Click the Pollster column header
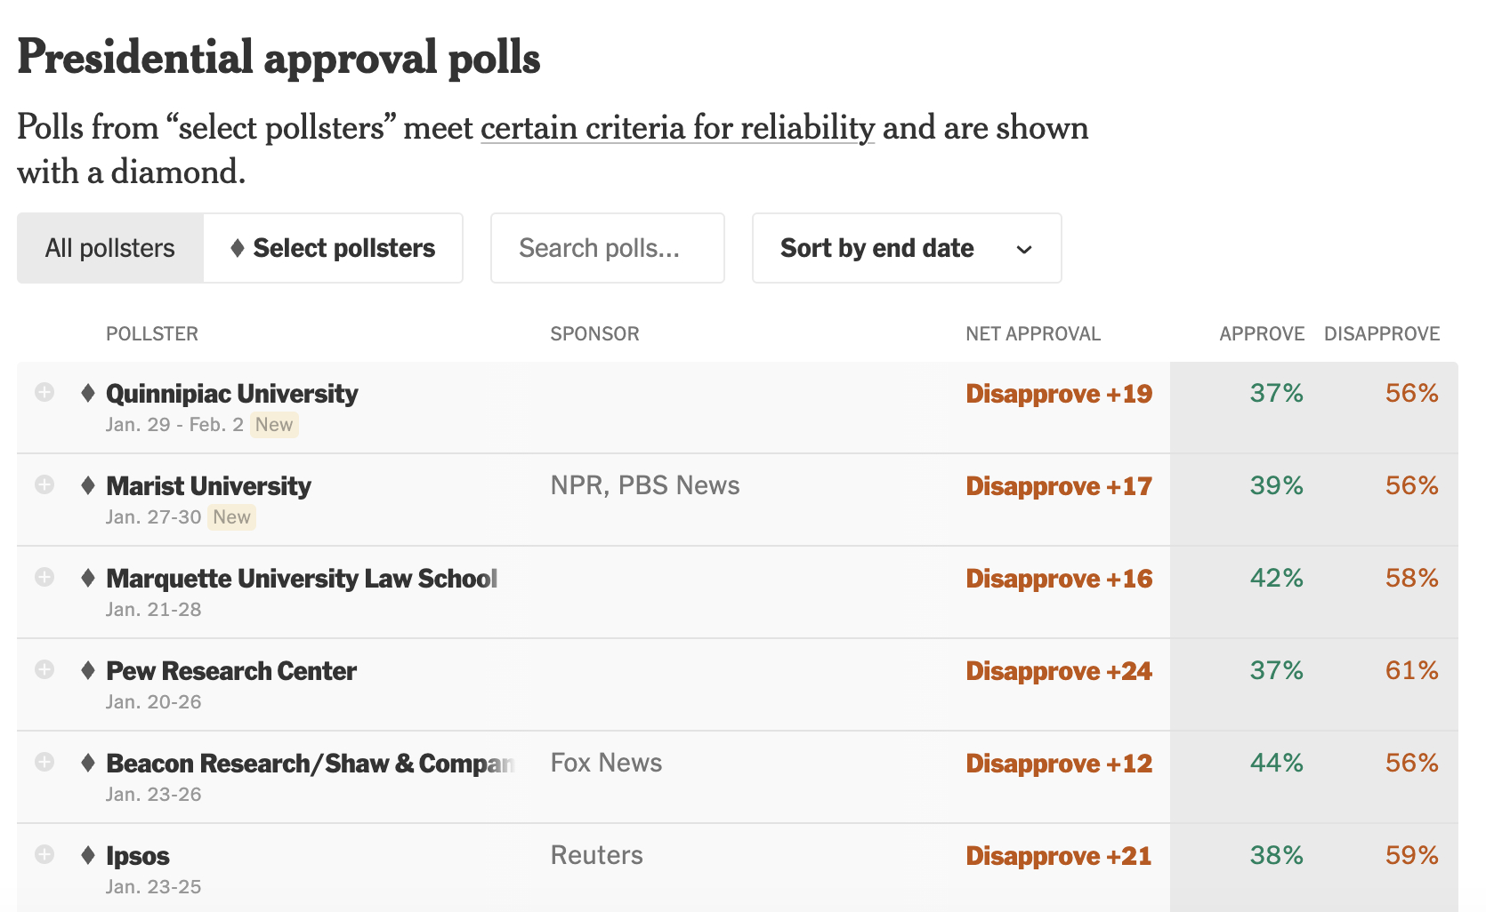This screenshot has width=1486, height=912. 152,334
